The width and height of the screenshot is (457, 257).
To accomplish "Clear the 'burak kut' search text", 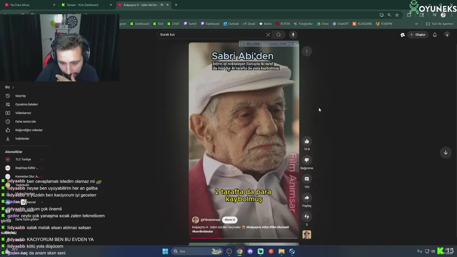I will click(268, 35).
